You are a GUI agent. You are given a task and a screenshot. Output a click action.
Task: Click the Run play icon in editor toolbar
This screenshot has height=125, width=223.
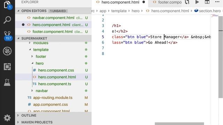pos(197,2)
